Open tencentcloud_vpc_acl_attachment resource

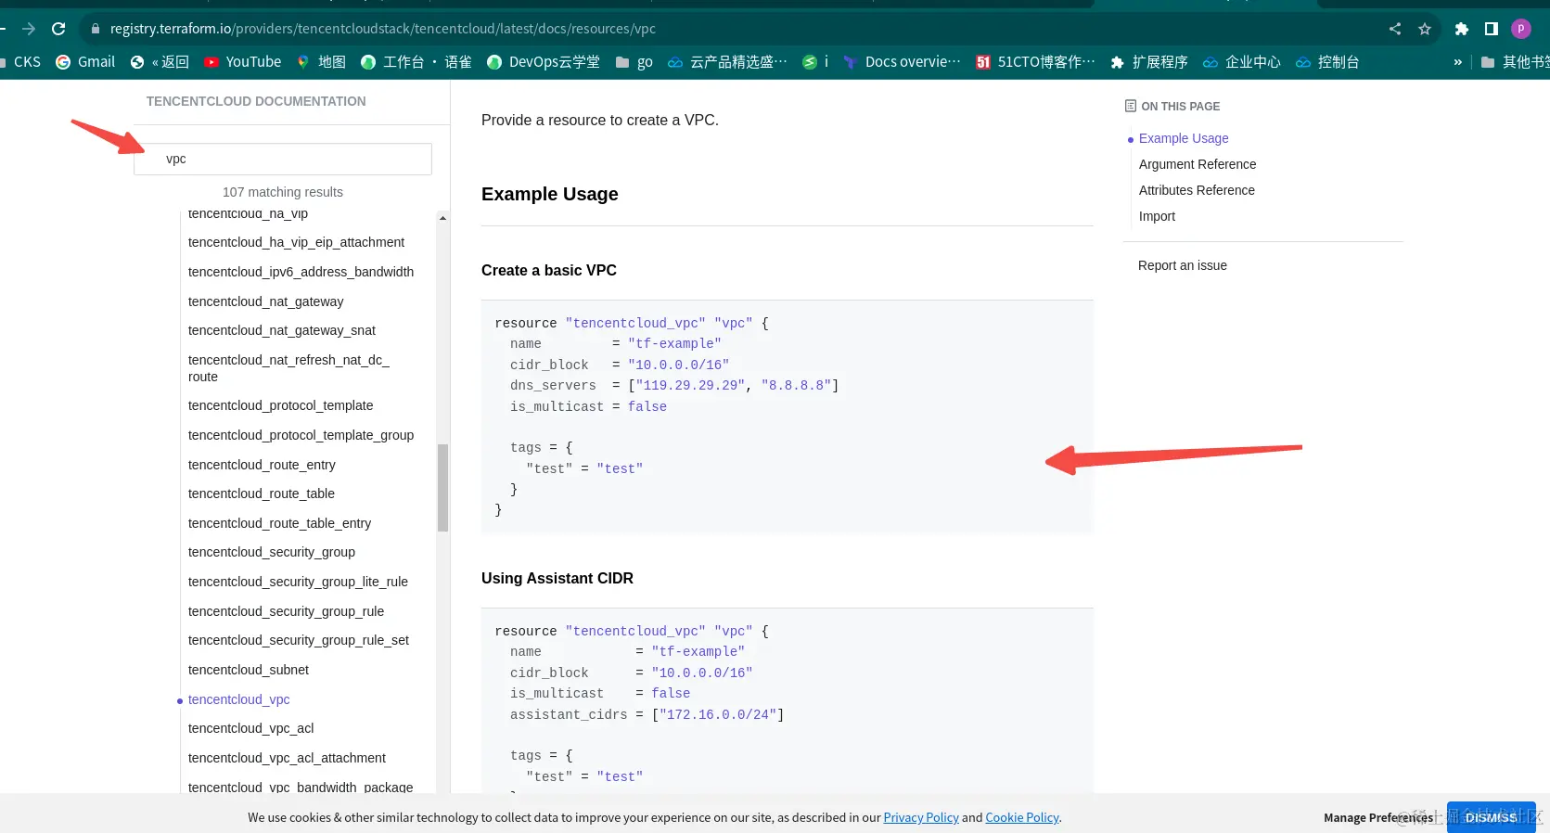[287, 758]
